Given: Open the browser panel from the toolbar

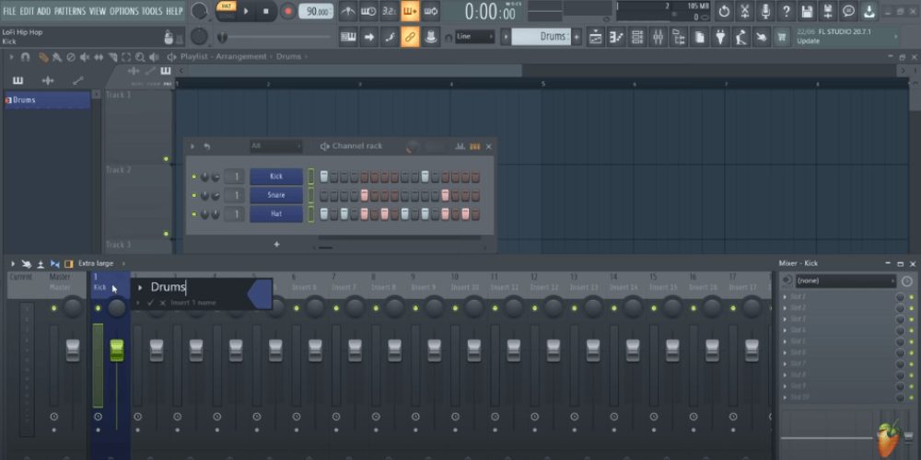Looking at the screenshot, I should [x=679, y=37].
